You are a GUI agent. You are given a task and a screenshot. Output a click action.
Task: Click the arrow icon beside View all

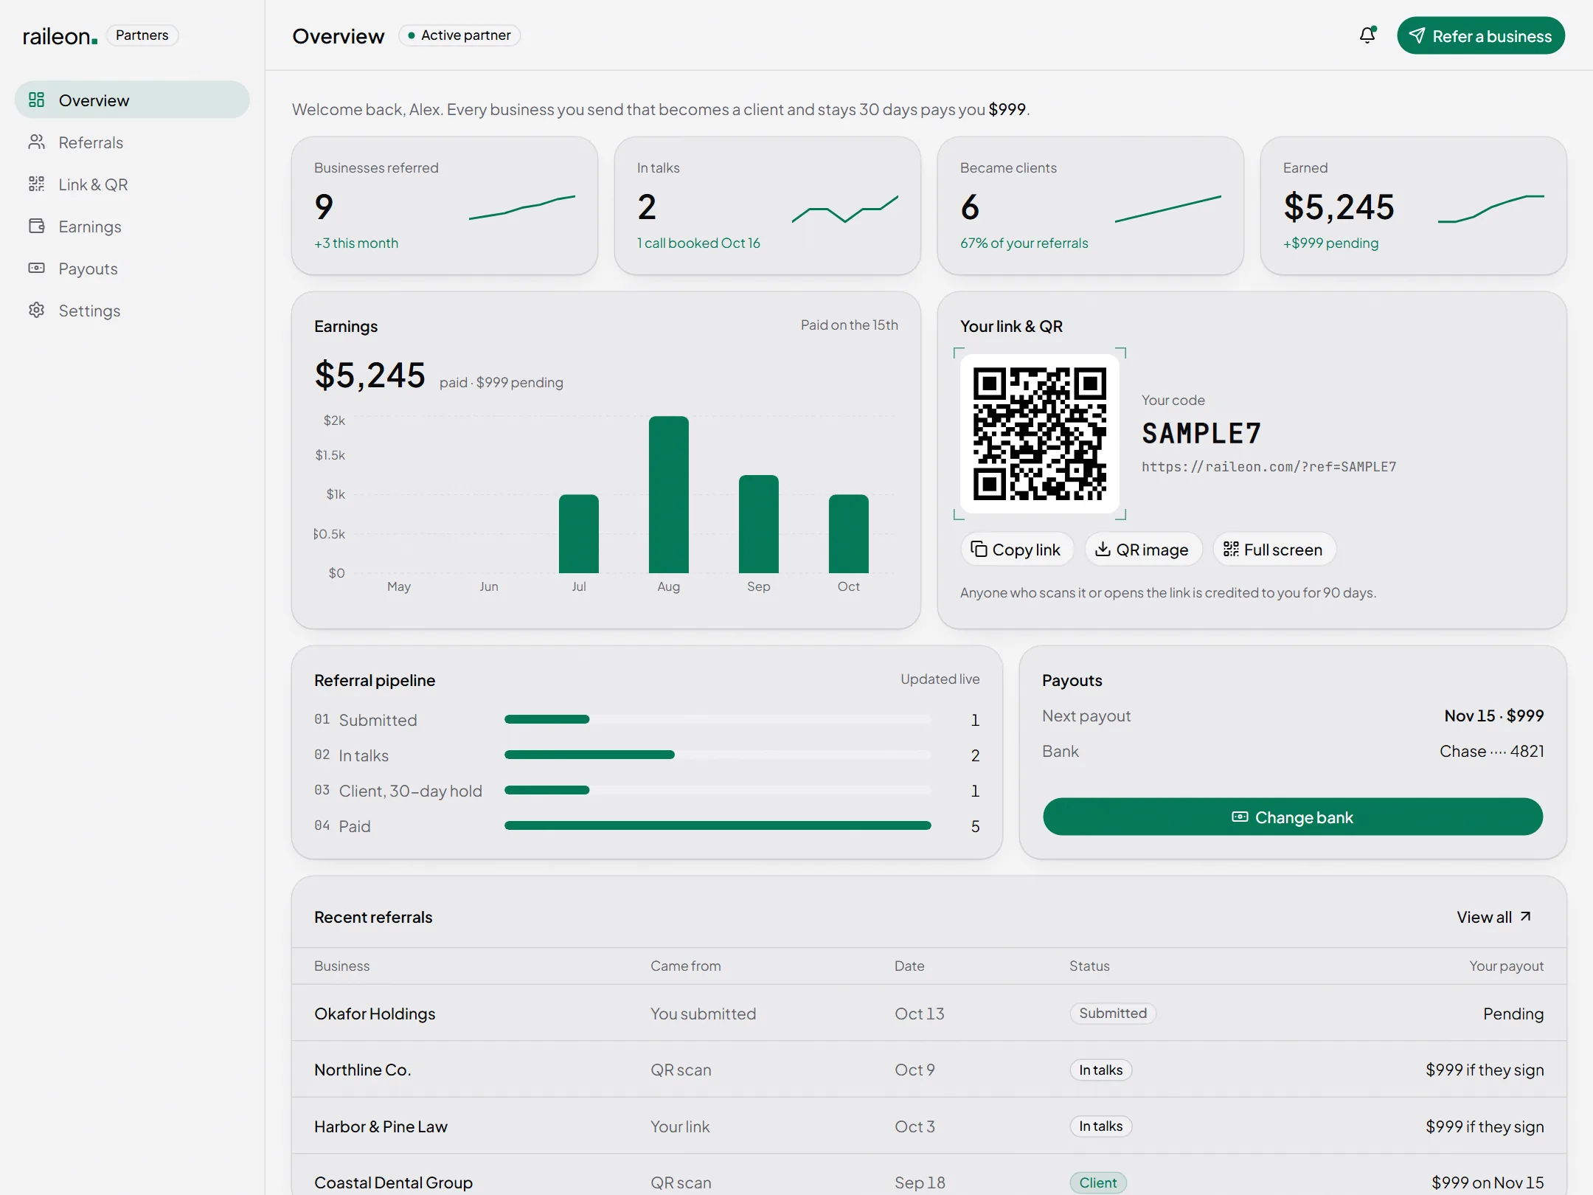coord(1526,916)
